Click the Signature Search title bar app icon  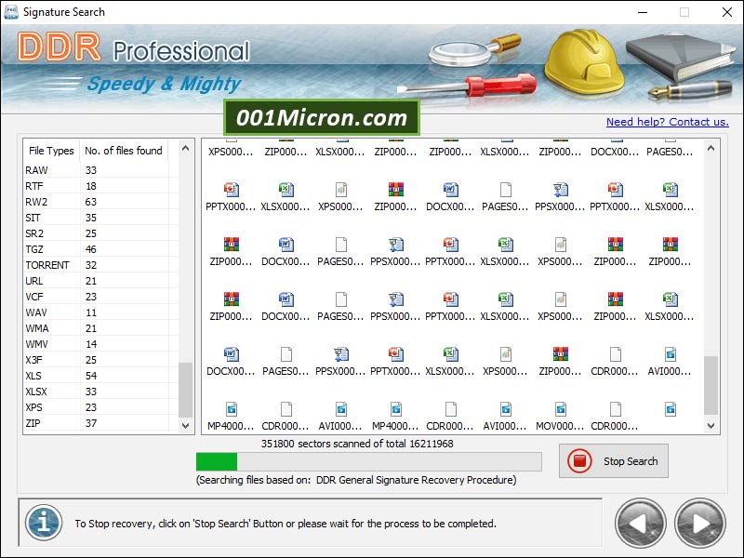tap(11, 12)
